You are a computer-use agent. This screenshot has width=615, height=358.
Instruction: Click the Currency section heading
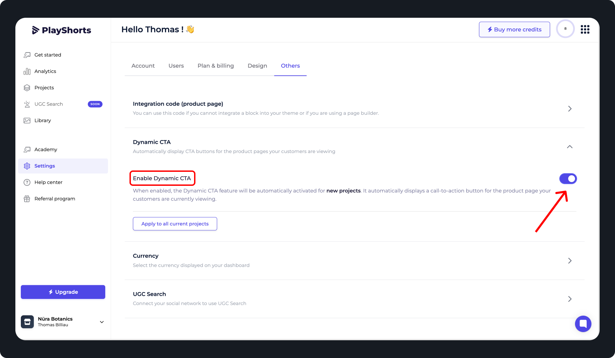pyautogui.click(x=146, y=256)
